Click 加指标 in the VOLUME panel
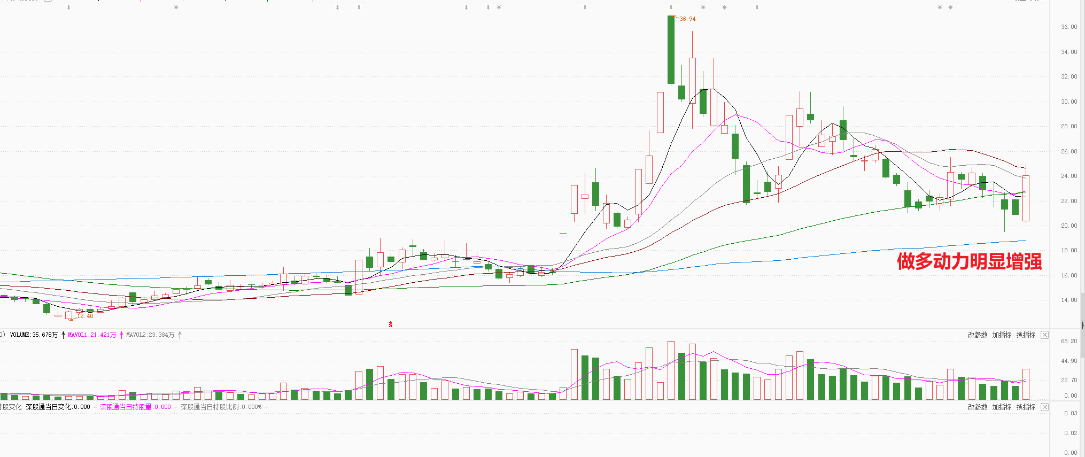The height and width of the screenshot is (457, 1085). [x=1002, y=335]
